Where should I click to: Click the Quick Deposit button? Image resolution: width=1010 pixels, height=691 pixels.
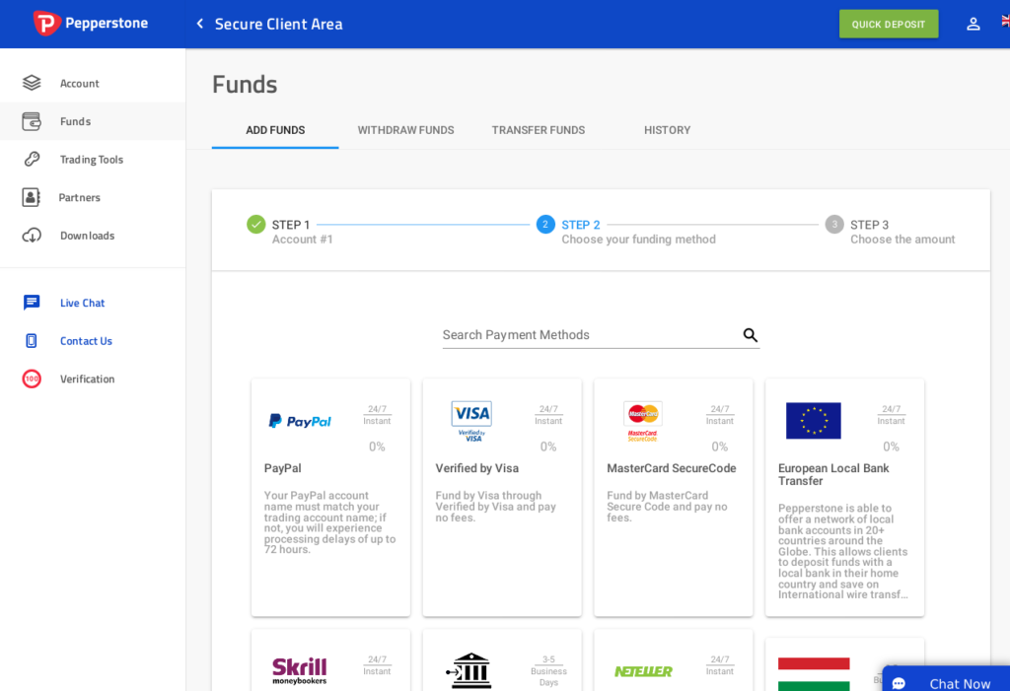889,25
